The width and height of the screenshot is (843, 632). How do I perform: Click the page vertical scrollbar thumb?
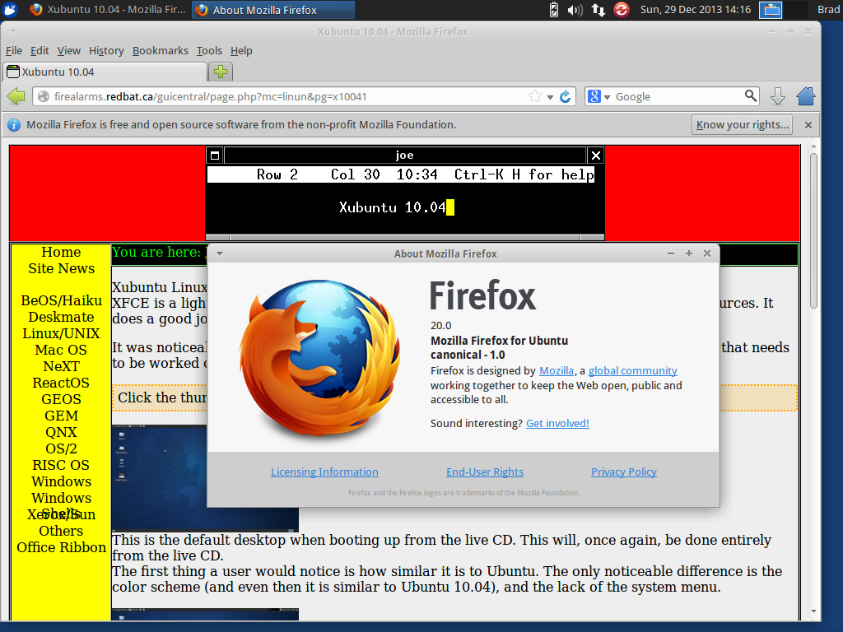click(x=813, y=230)
